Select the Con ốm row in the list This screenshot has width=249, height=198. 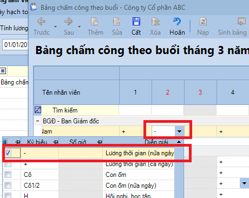pos(88,175)
